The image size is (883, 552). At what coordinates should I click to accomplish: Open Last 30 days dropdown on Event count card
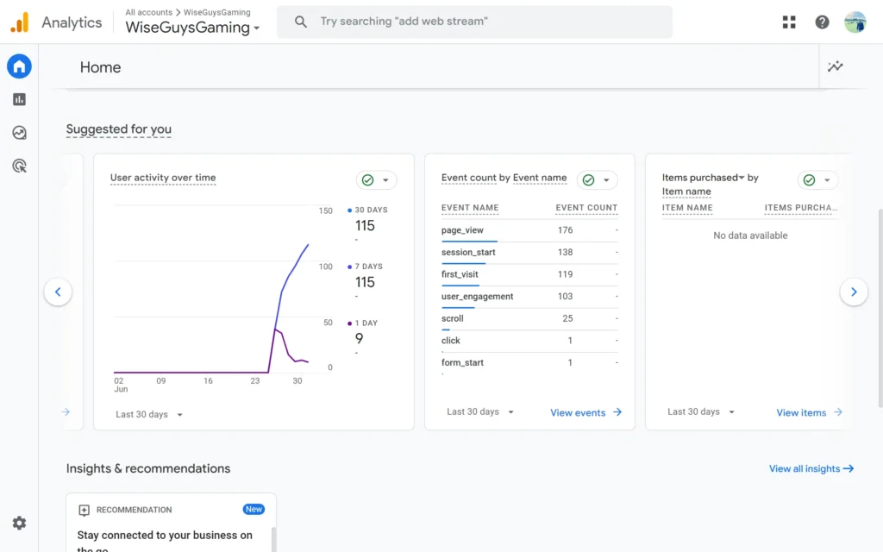[480, 412]
